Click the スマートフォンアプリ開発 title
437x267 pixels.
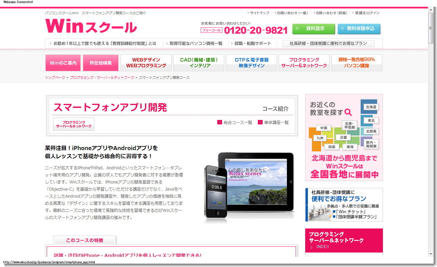[110, 107]
